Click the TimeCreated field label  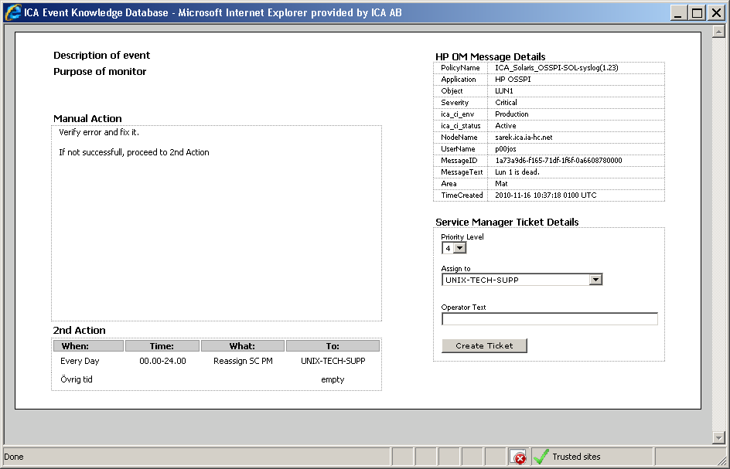[462, 195]
